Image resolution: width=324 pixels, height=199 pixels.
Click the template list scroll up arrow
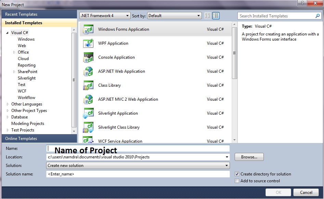[x=234, y=25]
